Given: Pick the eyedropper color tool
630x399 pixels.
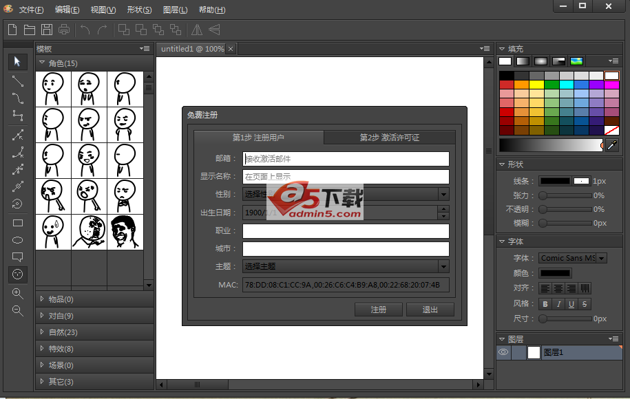Looking at the screenshot, I should pyautogui.click(x=611, y=145).
